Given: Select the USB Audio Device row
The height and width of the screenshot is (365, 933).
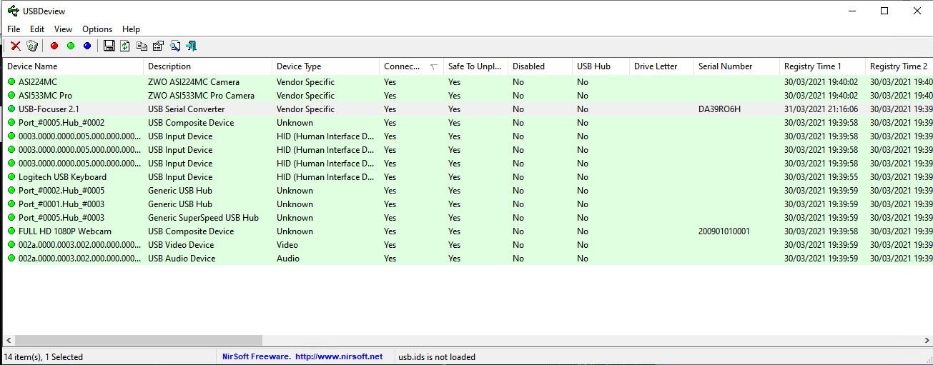Looking at the screenshot, I should 466,259.
